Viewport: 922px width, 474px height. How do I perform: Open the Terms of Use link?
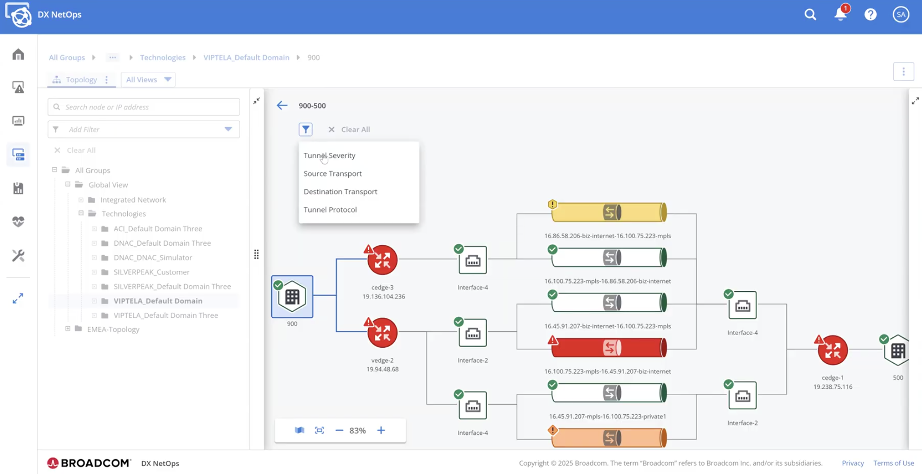893,463
